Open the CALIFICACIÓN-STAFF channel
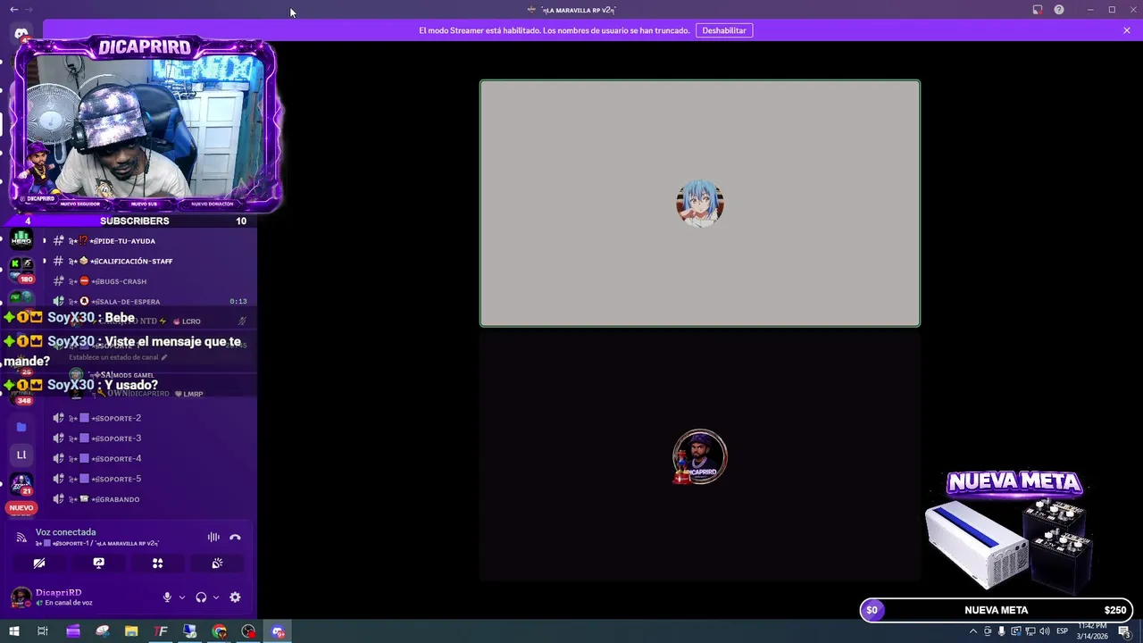The height and width of the screenshot is (643, 1143). (x=148, y=262)
